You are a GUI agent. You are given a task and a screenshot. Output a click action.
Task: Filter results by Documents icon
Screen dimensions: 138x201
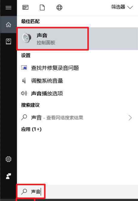click(x=42, y=7)
